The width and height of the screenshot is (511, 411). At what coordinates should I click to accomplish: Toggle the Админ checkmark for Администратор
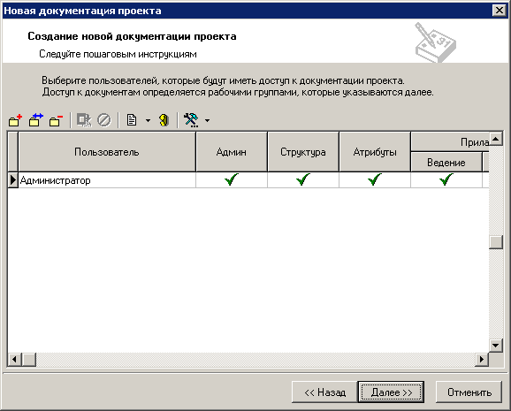point(232,179)
